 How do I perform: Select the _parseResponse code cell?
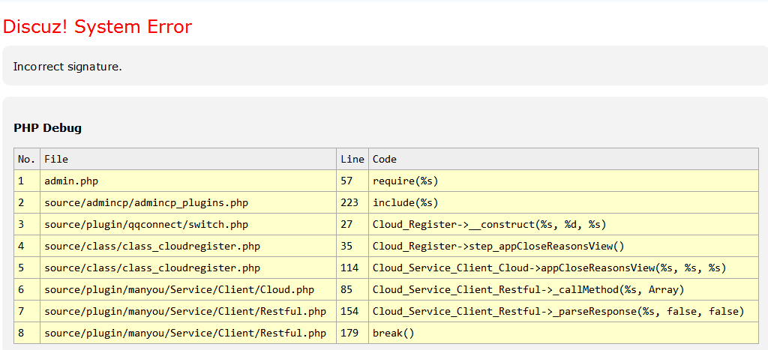pos(558,311)
